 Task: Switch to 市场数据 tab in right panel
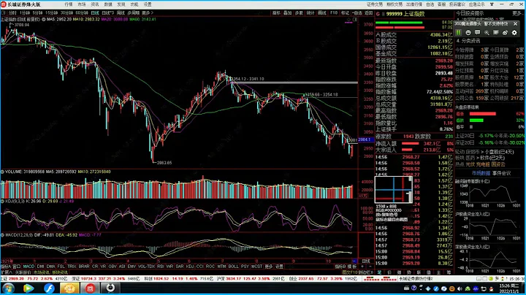(481, 173)
